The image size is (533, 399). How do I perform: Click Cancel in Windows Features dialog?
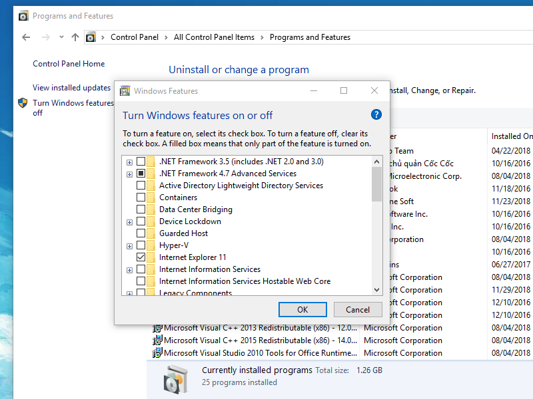point(358,309)
